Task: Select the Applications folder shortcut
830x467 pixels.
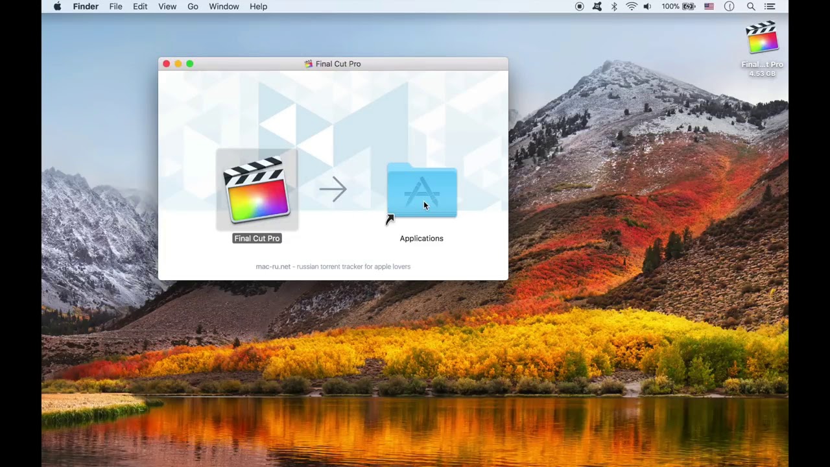Action: pos(421,191)
